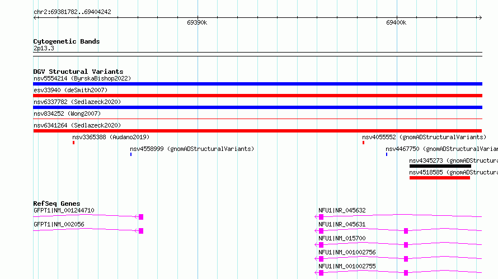Viewport: 498px width, 279px height.
Task: Click the DGV Structural Variants track title
Action: [x=78, y=72]
